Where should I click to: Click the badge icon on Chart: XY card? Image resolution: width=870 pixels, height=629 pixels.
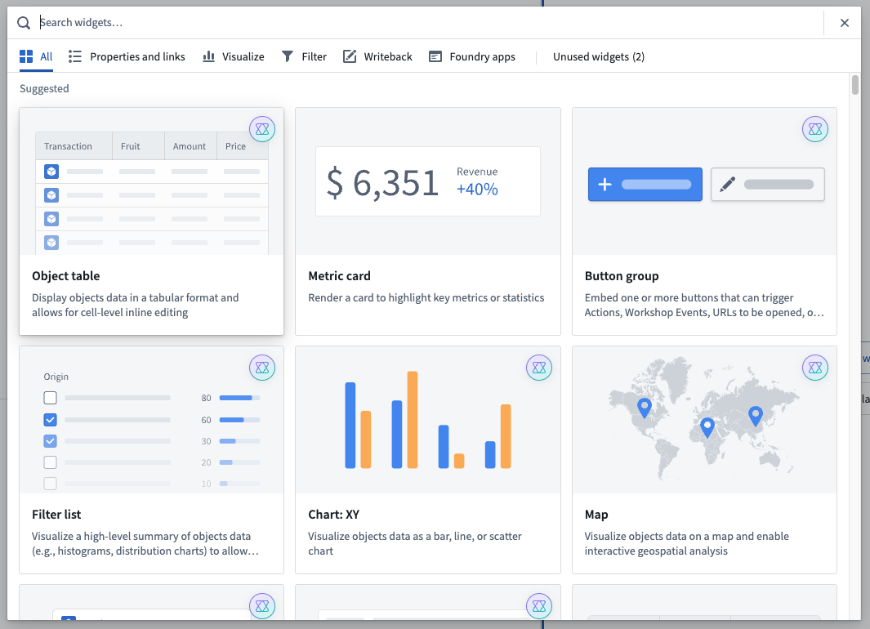click(539, 368)
